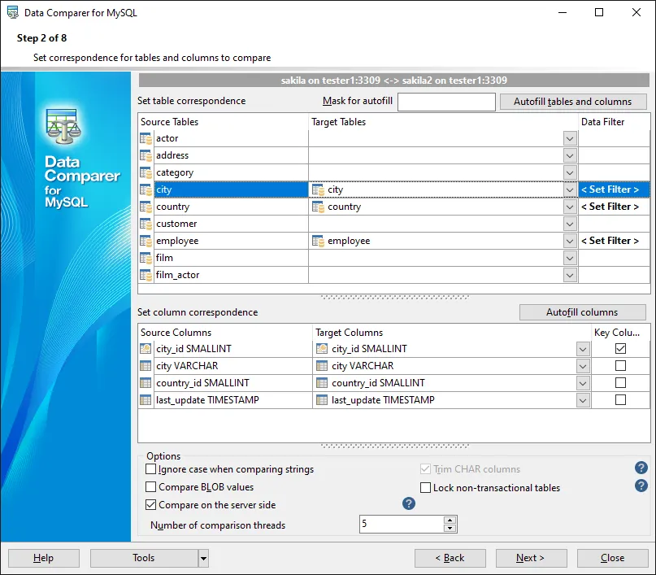The width and height of the screenshot is (656, 575).
Task: Open target table dropdown for customer
Action: (570, 224)
